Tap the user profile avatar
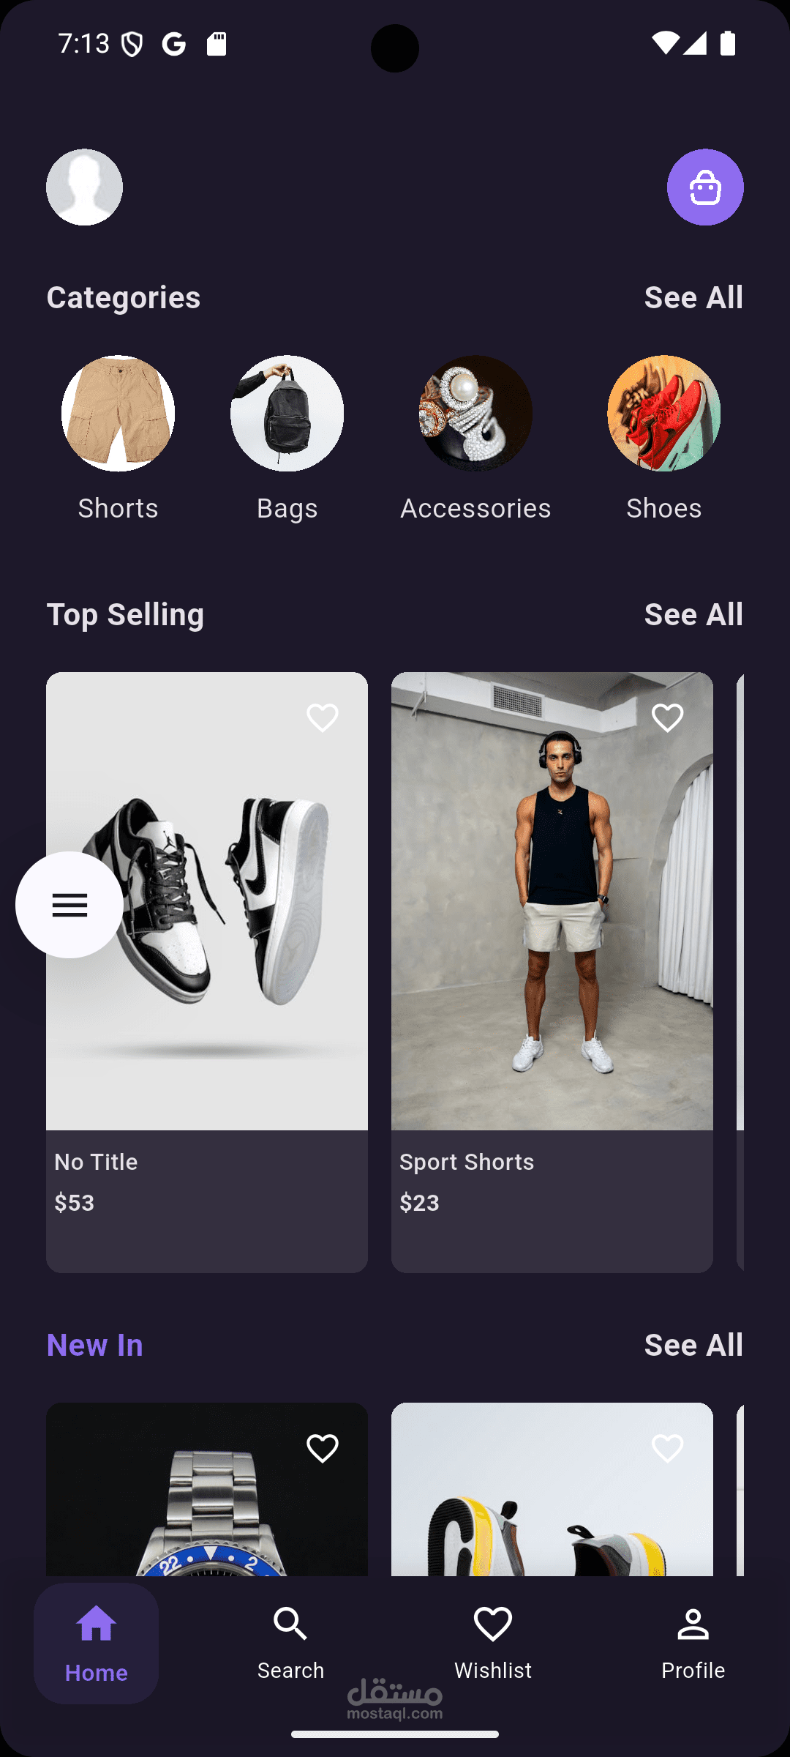The height and width of the screenshot is (1757, 790). (x=84, y=187)
